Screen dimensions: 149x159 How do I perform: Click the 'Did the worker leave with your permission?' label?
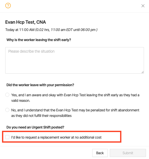click(x=40, y=85)
